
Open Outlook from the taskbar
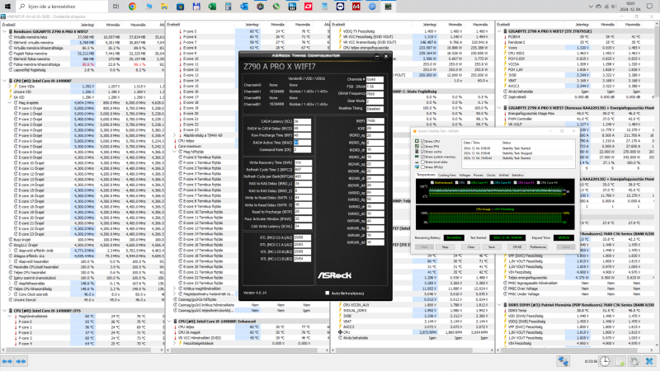coord(244,7)
